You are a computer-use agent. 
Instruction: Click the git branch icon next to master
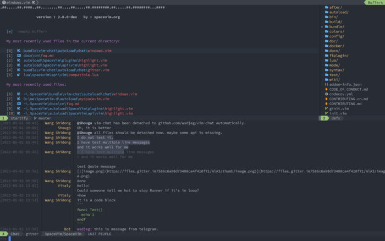(x=36, y=118)
